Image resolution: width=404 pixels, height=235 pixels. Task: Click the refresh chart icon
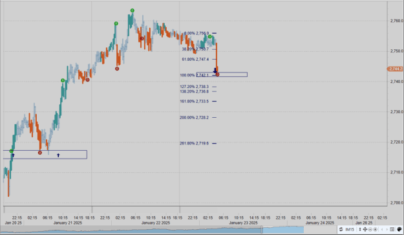click(341, 229)
